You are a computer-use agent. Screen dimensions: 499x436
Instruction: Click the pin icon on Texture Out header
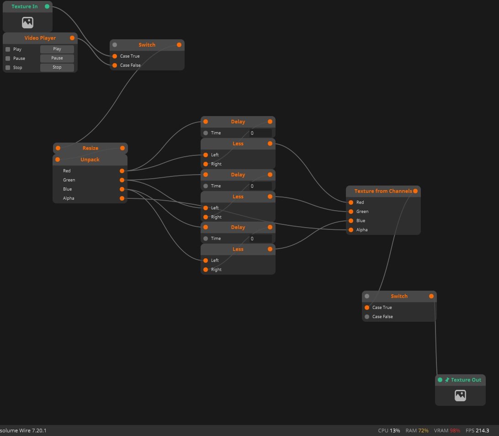[447, 380]
